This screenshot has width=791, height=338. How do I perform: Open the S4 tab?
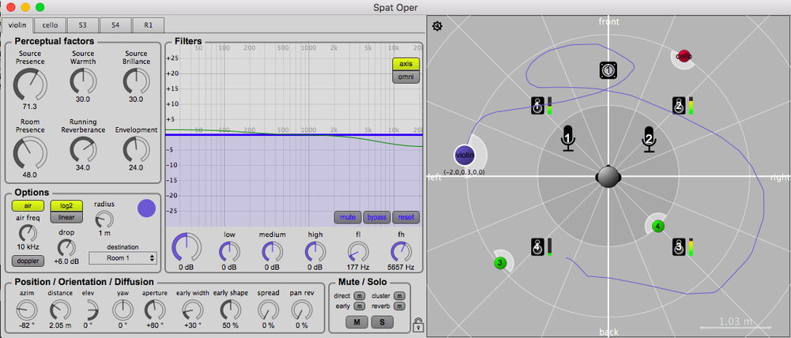pyautogui.click(x=115, y=24)
